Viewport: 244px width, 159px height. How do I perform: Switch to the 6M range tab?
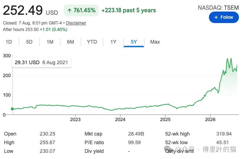pyautogui.click(x=71, y=42)
